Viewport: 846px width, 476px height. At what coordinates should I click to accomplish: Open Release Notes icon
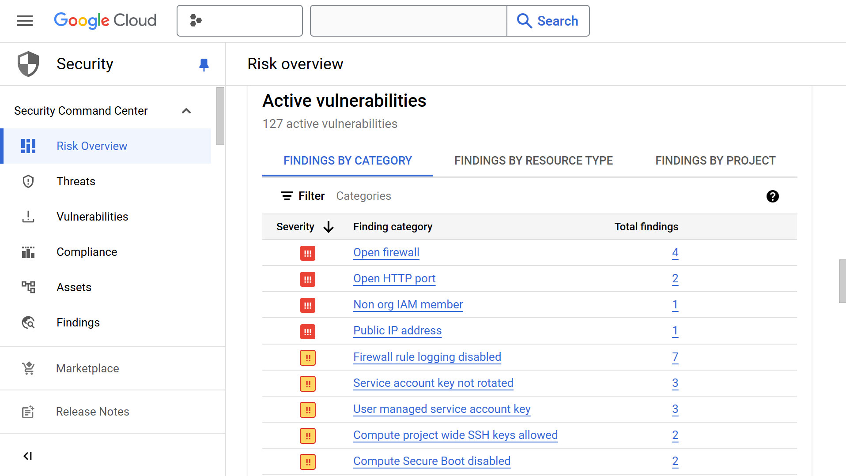28,412
